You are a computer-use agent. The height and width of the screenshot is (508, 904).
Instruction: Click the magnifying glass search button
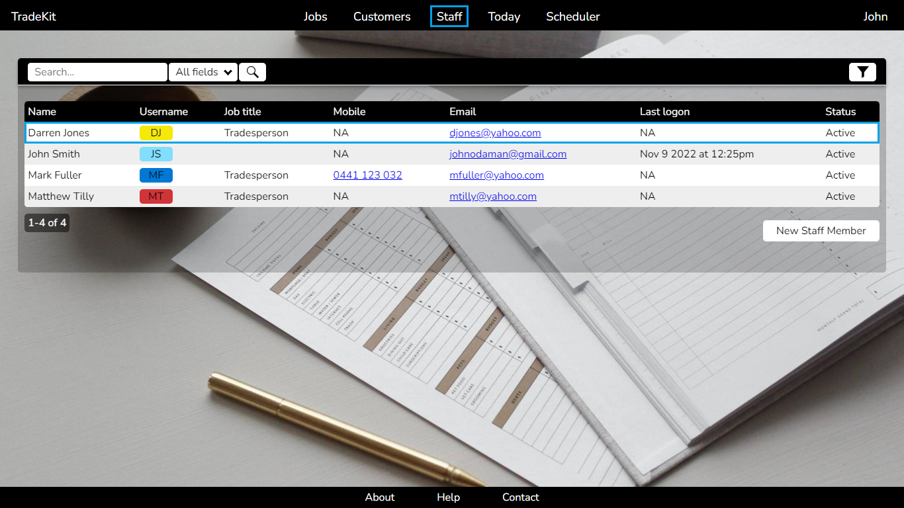point(252,72)
